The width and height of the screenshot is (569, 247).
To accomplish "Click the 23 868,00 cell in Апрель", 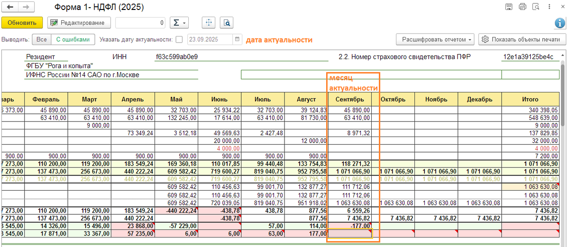I will [133, 226].
